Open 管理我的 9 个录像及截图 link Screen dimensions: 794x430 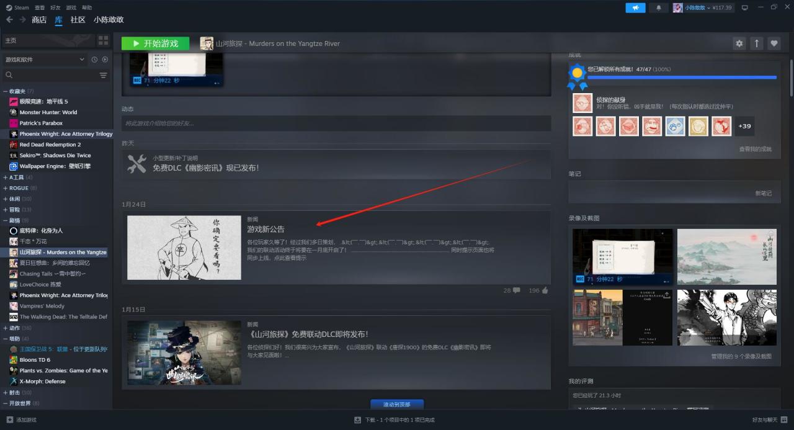coord(741,356)
